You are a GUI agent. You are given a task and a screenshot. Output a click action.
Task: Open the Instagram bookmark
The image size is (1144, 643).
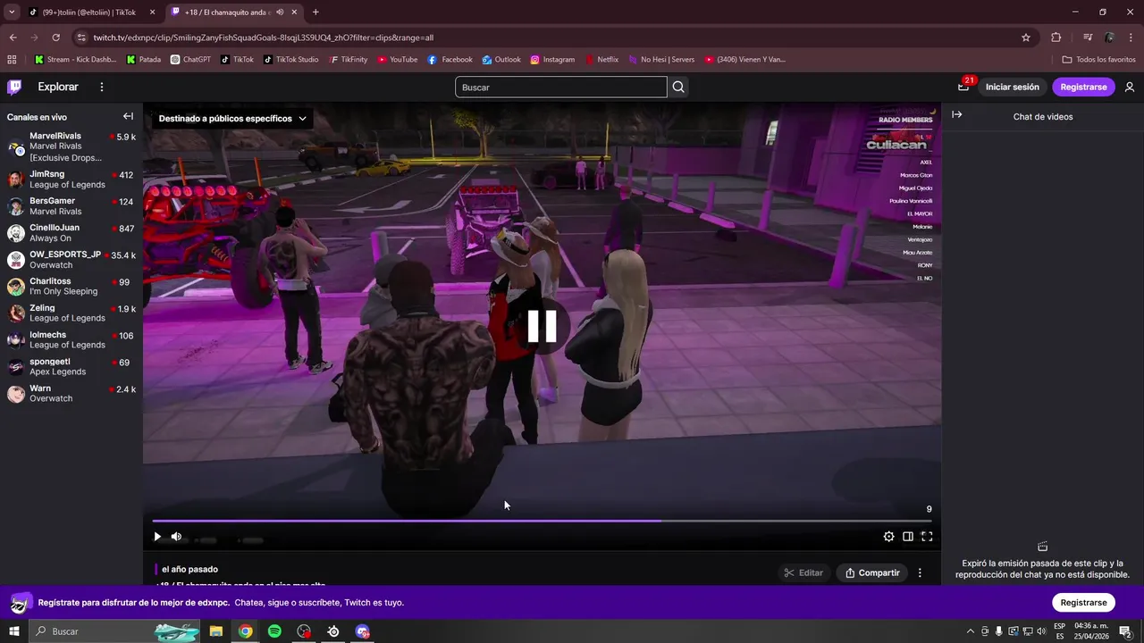(552, 60)
